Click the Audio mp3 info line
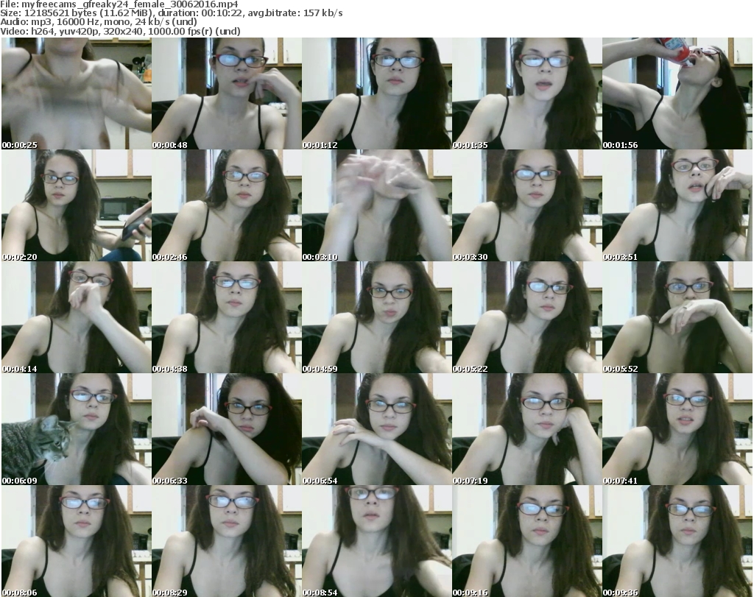This screenshot has height=597, width=754. click(99, 22)
